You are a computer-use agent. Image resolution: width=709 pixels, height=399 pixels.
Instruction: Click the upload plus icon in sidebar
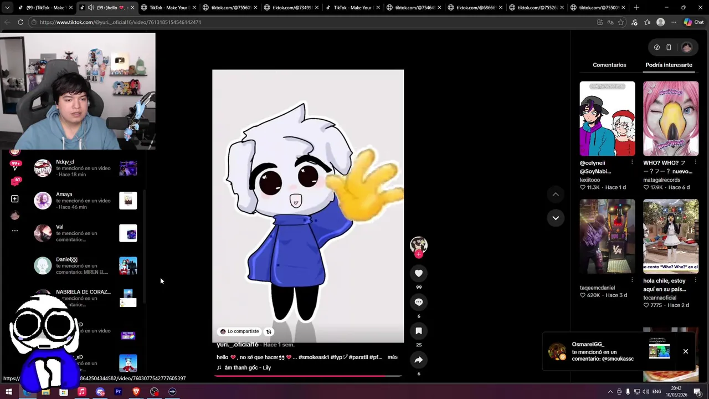click(15, 199)
